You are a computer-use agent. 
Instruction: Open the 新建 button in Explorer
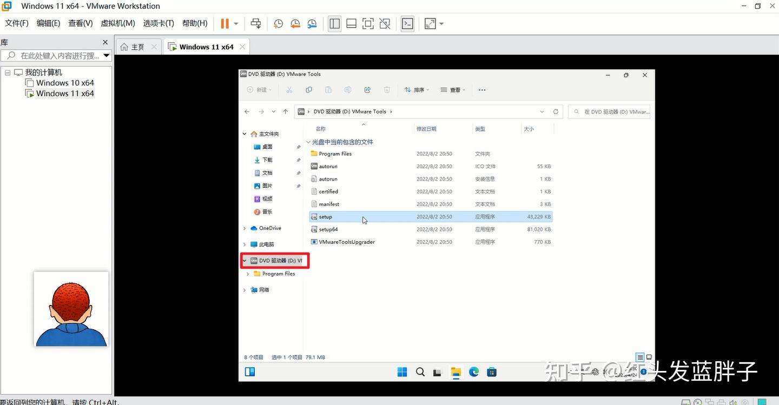[x=259, y=90]
